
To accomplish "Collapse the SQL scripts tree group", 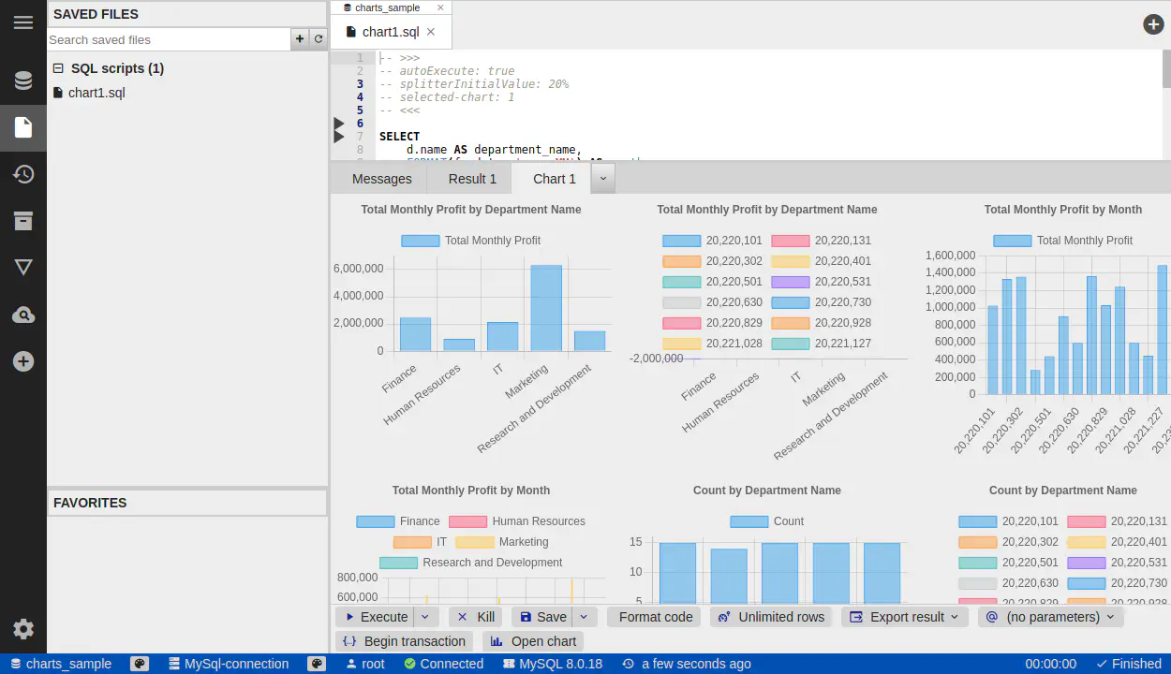I will [58, 68].
